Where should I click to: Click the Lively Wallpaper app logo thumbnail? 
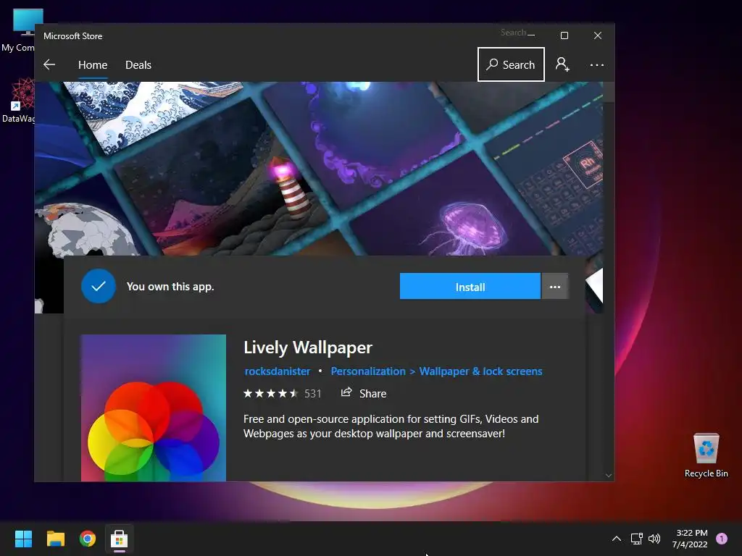click(x=154, y=408)
